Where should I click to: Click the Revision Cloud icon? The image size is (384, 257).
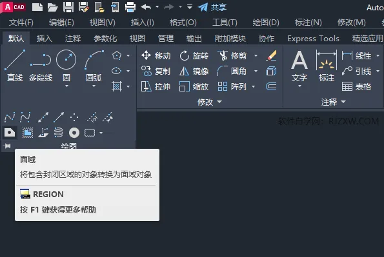tap(90, 133)
